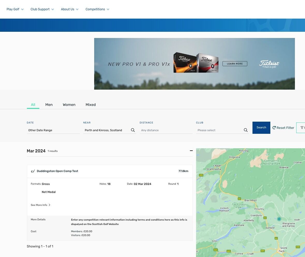305x257 pixels.
Task: Expand the Club Support chevron arrow
Action: click(53, 9)
